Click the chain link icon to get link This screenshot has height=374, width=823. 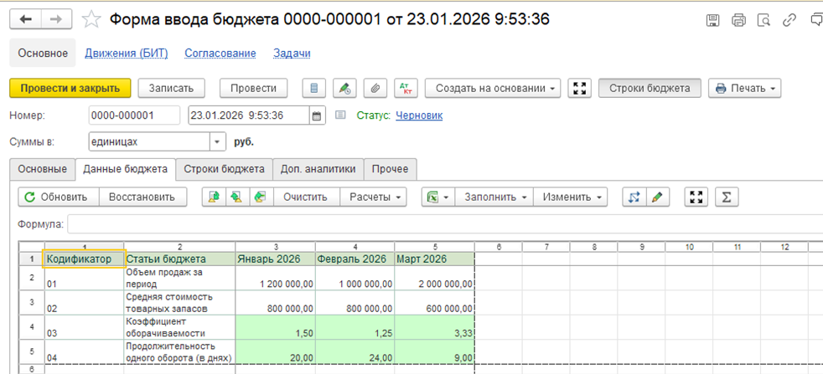tap(789, 20)
